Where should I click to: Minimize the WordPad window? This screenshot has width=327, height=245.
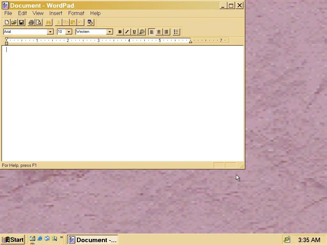[223, 6]
